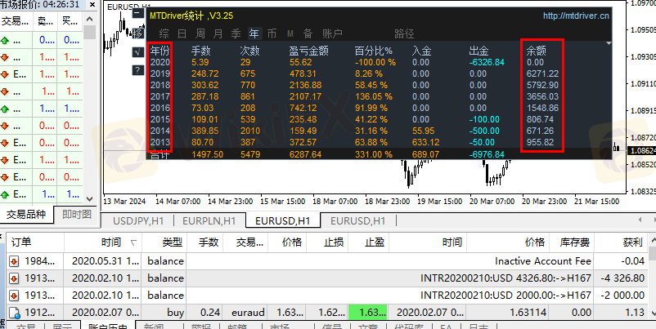Click the 合计 total row 6287.64 profit value

click(305, 154)
